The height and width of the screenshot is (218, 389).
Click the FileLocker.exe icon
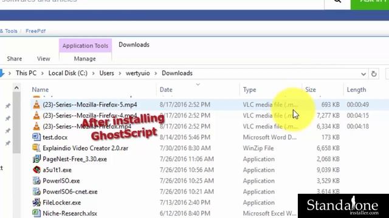(x=36, y=202)
